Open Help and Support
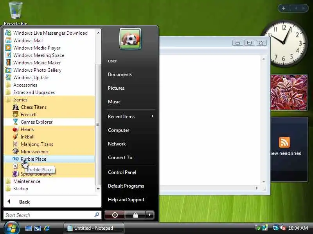 coord(131,200)
